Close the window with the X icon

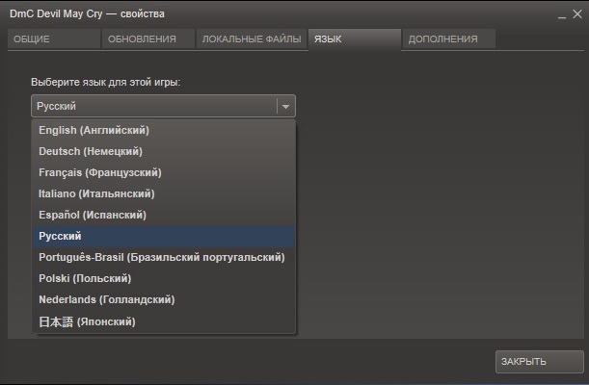pyautogui.click(x=577, y=13)
